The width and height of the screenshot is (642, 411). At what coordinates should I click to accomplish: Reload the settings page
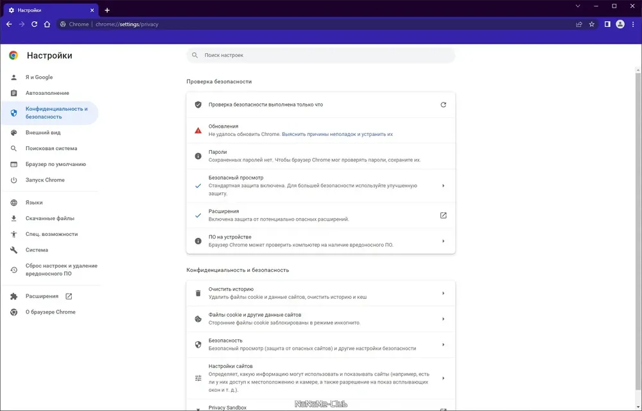point(35,24)
